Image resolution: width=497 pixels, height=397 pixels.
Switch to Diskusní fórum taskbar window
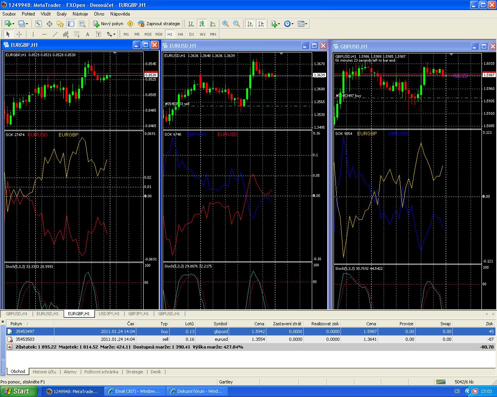pos(197,391)
